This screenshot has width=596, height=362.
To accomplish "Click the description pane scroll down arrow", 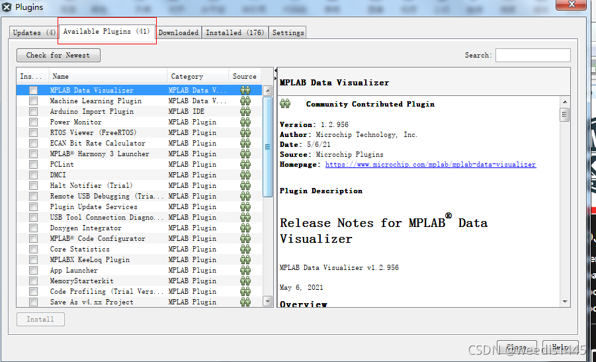I will tap(565, 302).
